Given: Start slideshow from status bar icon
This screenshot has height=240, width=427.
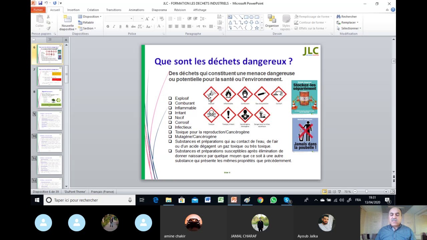Looking at the screenshot, I should pyautogui.click(x=339, y=192).
